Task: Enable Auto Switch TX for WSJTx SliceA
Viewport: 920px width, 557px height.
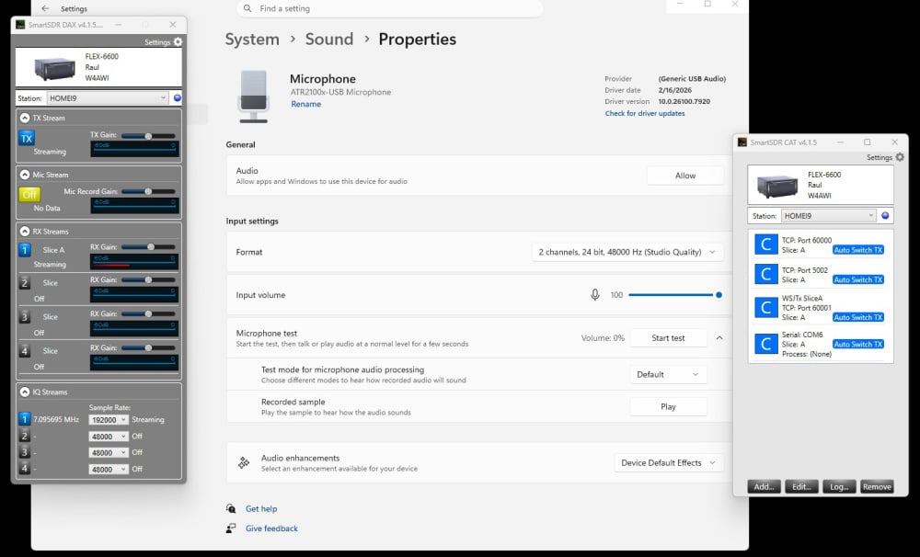Action: (857, 317)
